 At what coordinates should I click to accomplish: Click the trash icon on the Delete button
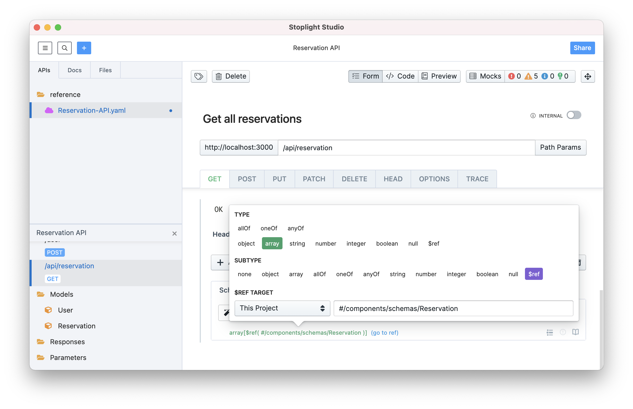click(x=219, y=76)
